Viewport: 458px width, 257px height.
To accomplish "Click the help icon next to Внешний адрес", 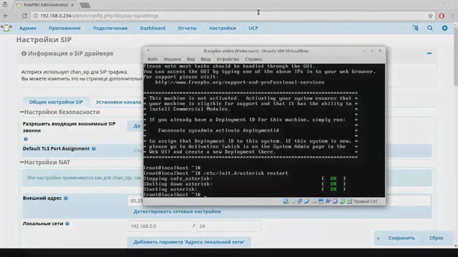I will (x=66, y=198).
